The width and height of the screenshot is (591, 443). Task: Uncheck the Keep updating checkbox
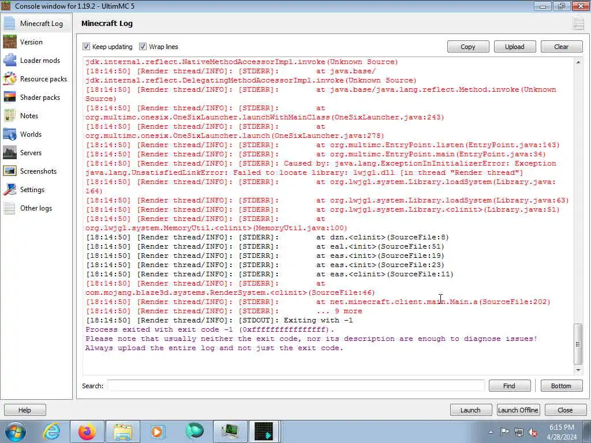point(87,46)
